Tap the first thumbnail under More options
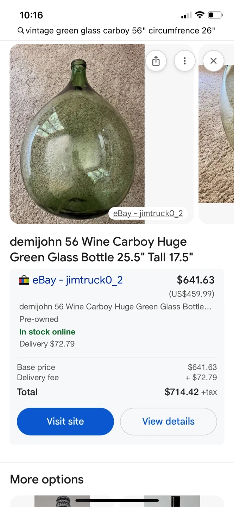Screen dimensions: 234x507 [62, 501]
